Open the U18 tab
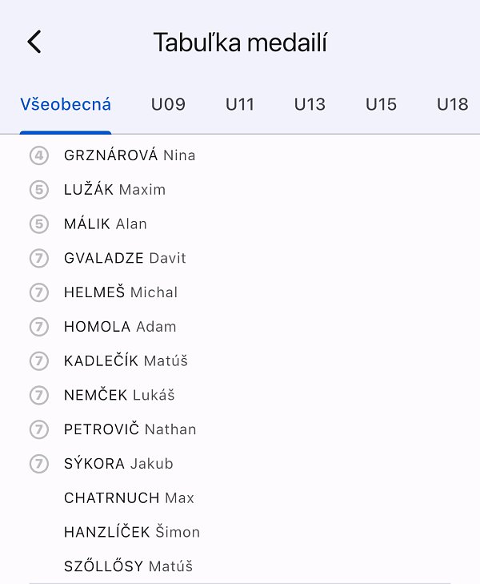Screen dimensions: 480x584 [452, 104]
